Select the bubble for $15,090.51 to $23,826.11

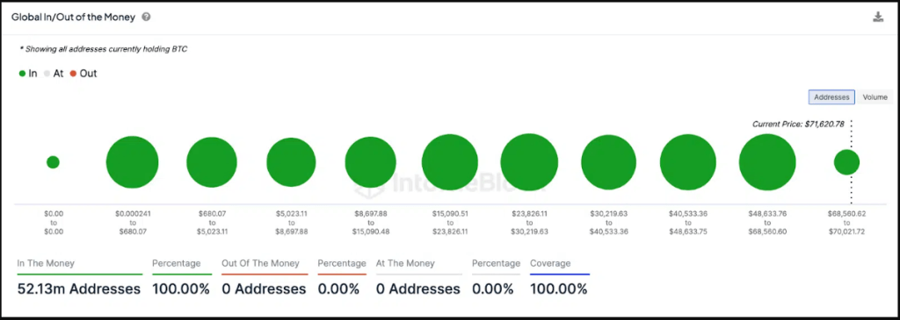450,162
